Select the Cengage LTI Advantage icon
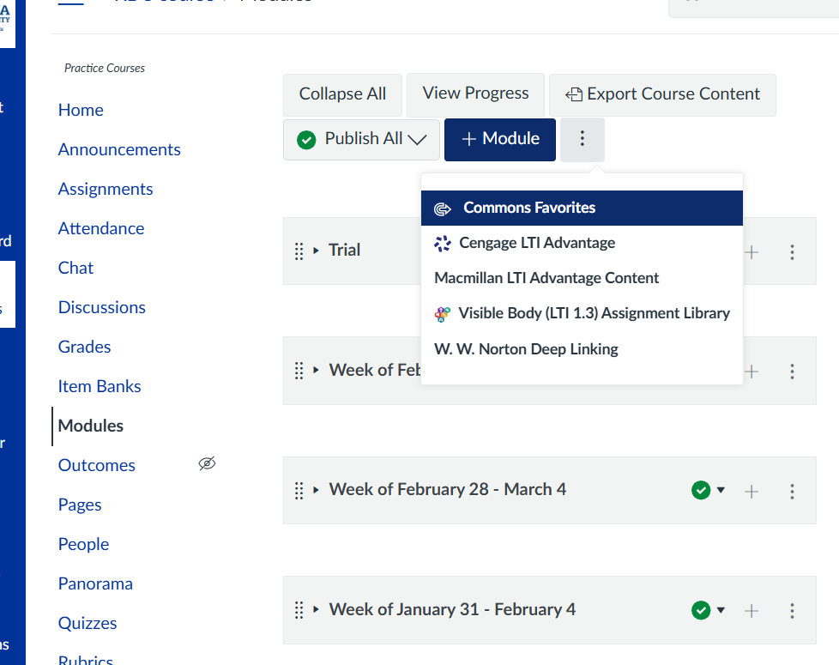 (443, 243)
